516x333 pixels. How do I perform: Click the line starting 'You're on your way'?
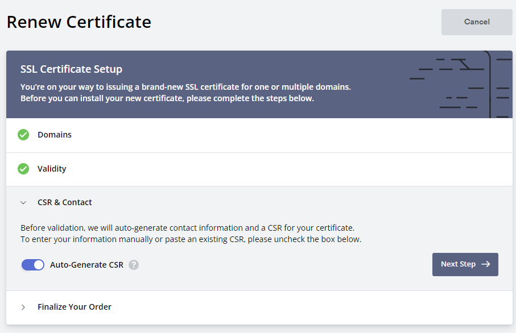click(x=185, y=87)
